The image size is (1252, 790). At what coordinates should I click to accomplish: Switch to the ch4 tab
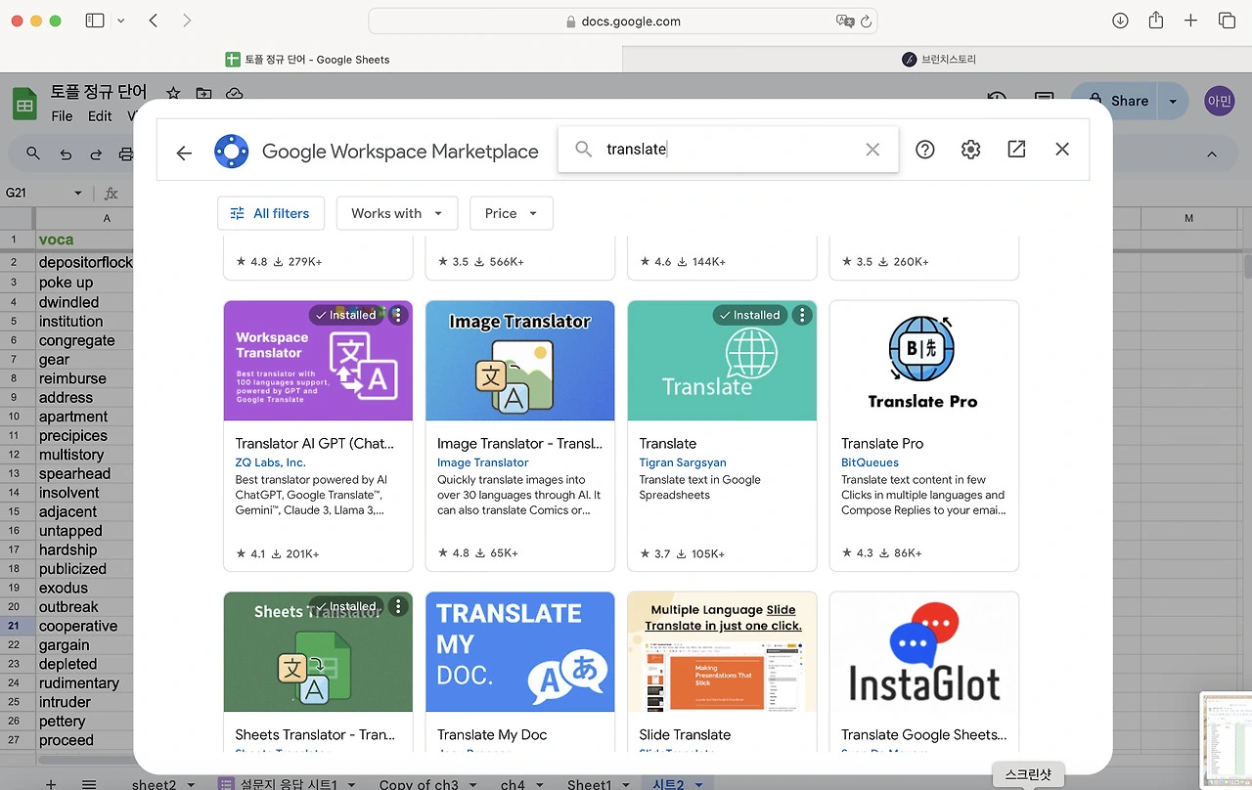tap(513, 784)
